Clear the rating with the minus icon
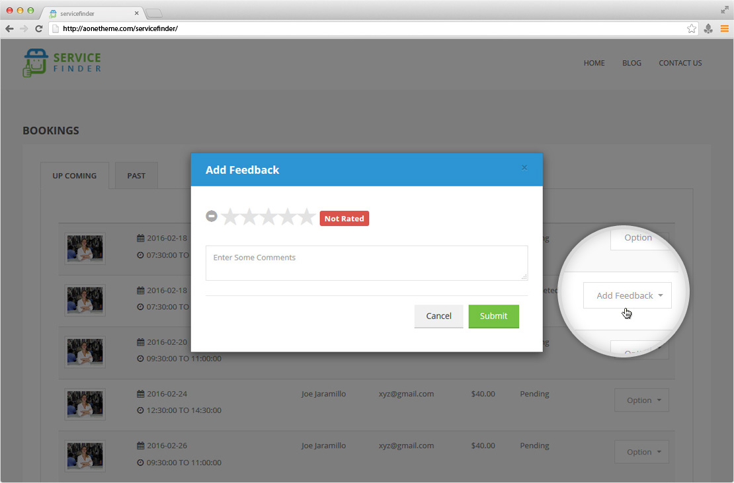Image resolution: width=734 pixels, height=483 pixels. pos(212,216)
